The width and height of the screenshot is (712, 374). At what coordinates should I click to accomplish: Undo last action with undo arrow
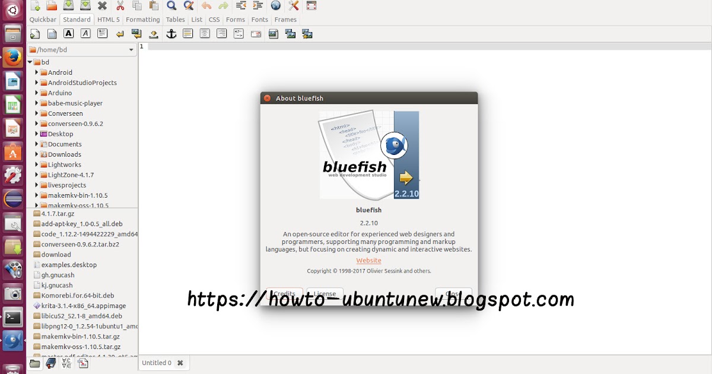click(206, 6)
